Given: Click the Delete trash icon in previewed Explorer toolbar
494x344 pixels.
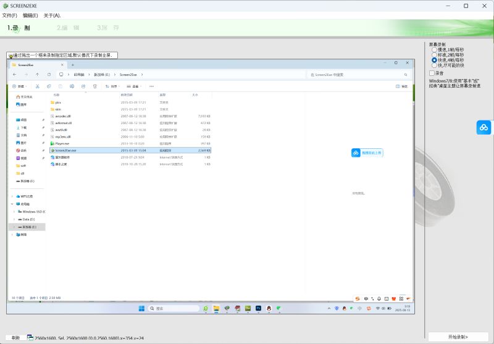Looking at the screenshot, I should point(95,86).
